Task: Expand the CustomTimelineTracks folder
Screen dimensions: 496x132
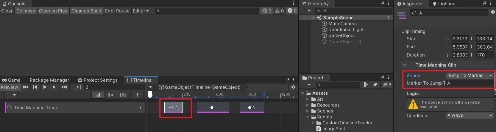Action: click(313, 123)
